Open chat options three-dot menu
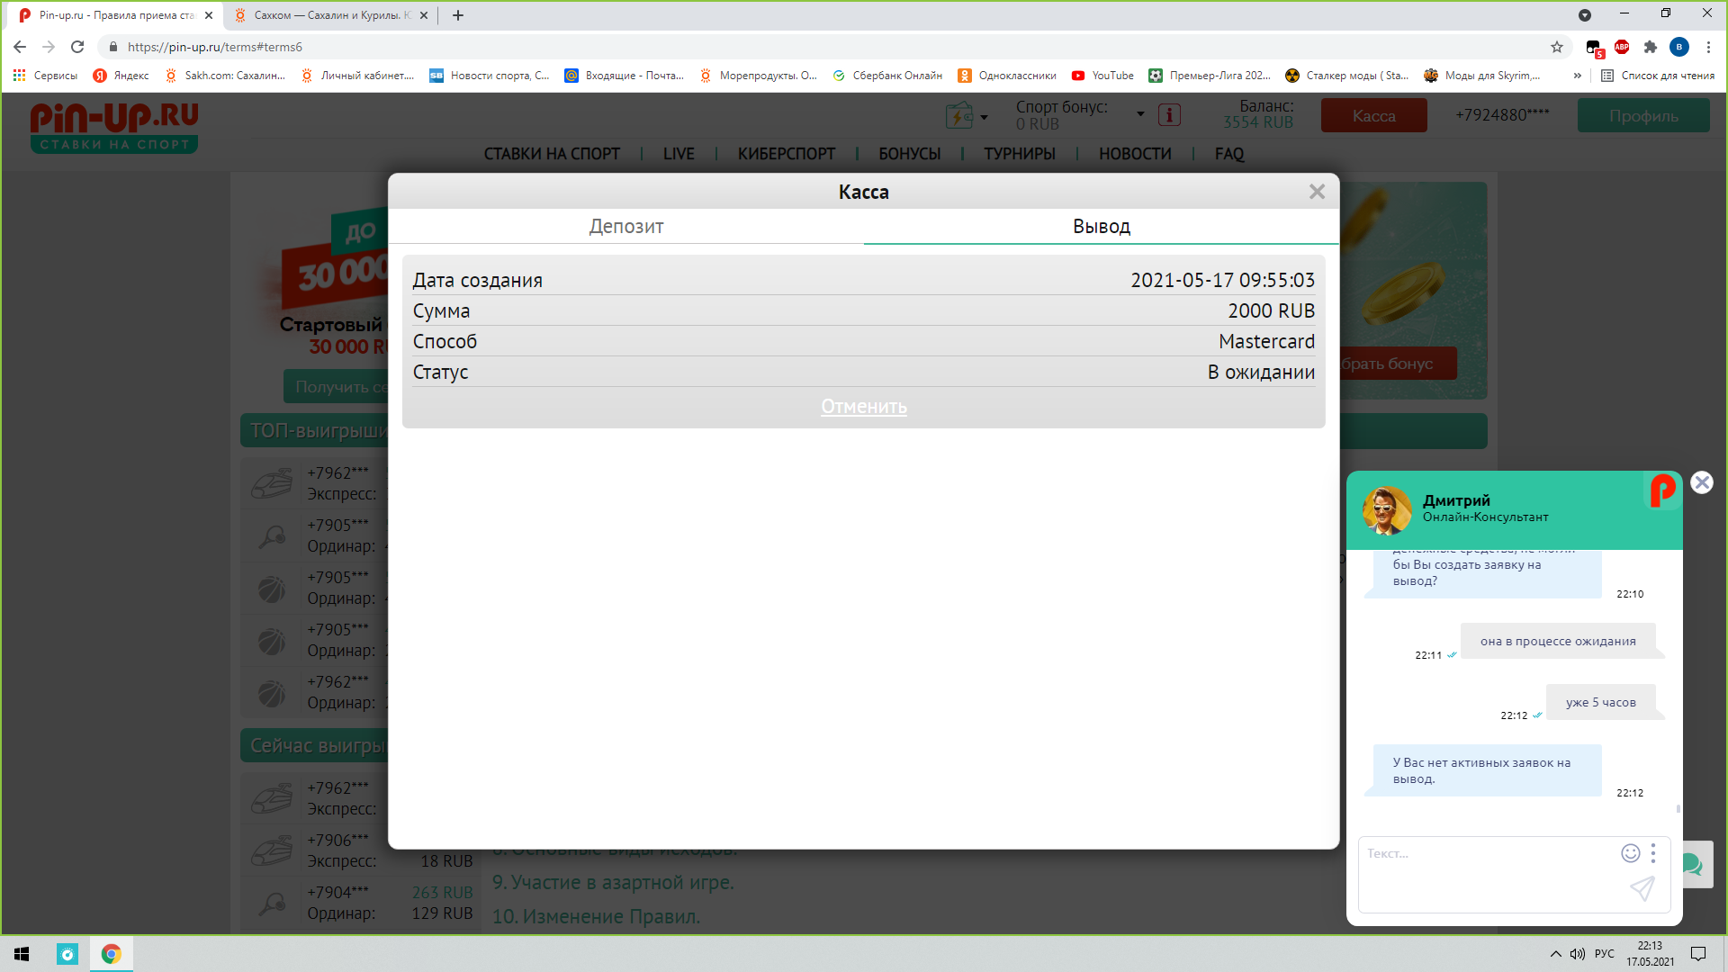Image resolution: width=1728 pixels, height=972 pixels. click(1653, 853)
